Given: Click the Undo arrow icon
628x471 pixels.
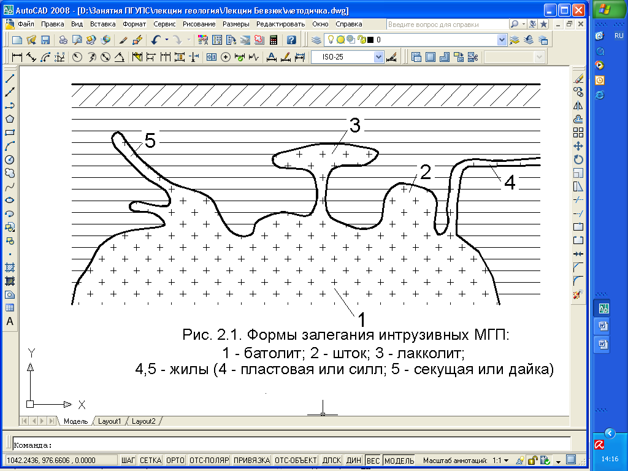Looking at the screenshot, I should click(155, 40).
